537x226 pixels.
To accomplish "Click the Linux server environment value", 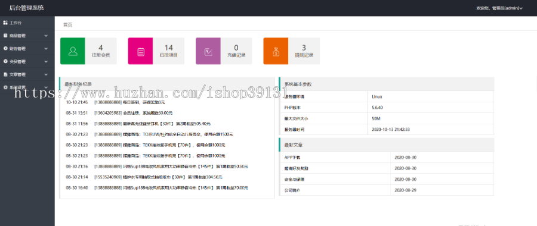I will pyautogui.click(x=377, y=96).
